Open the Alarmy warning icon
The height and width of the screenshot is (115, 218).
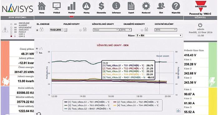[87, 6]
